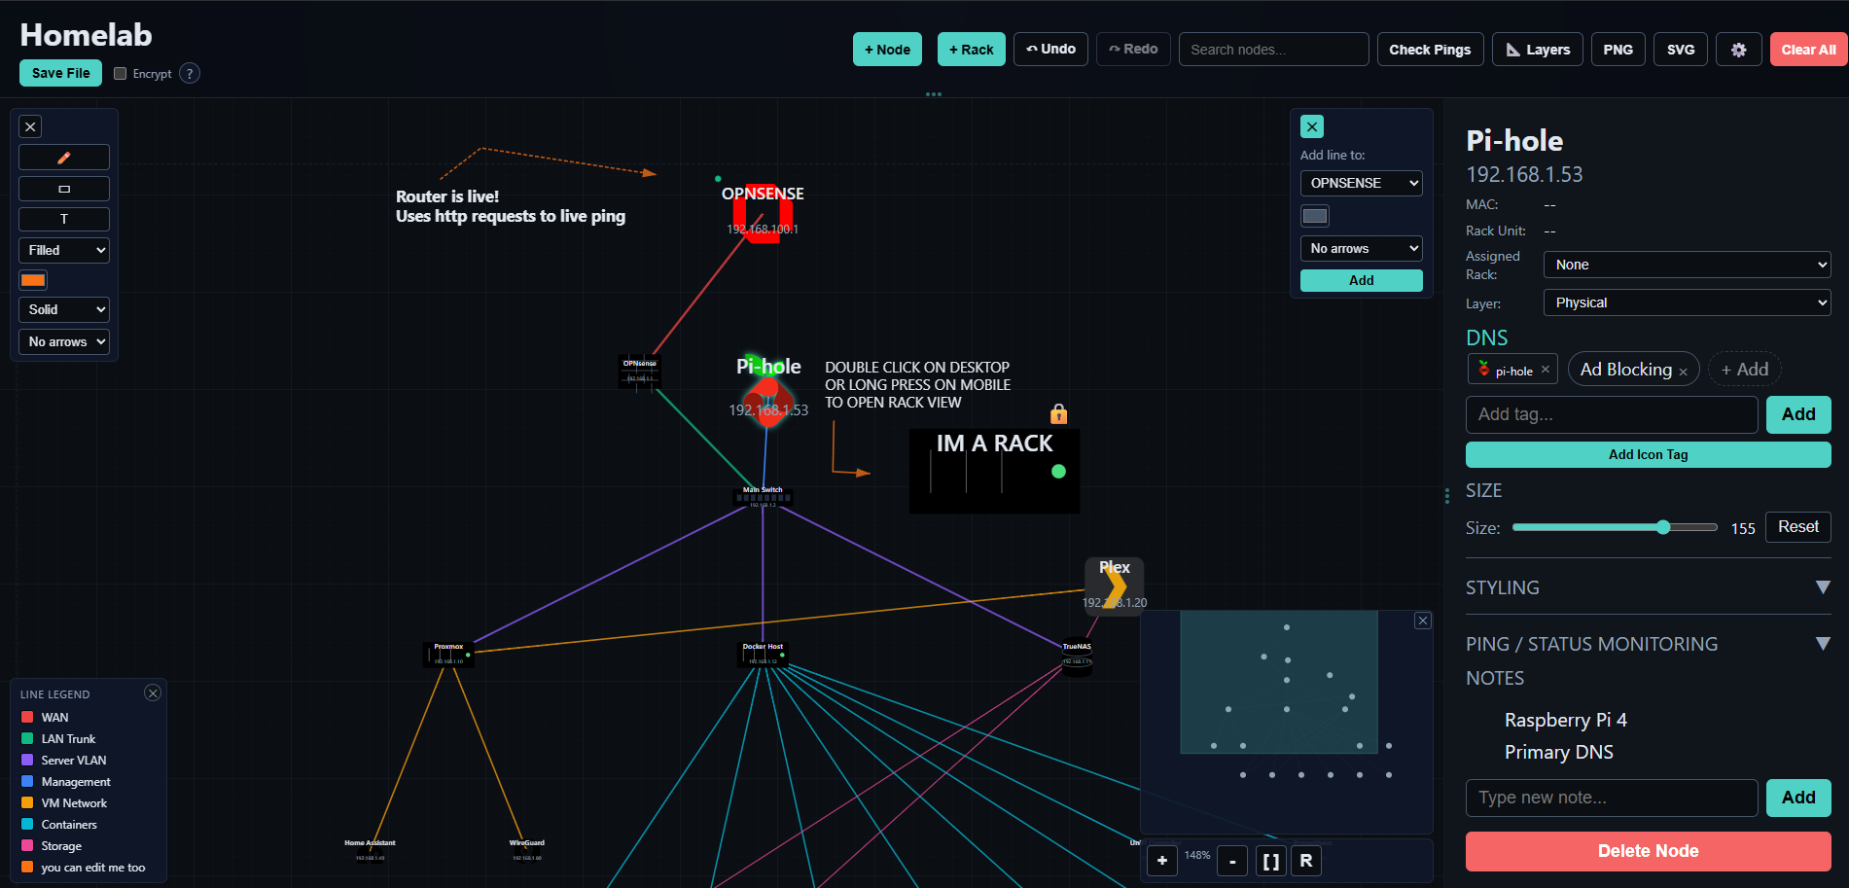This screenshot has height=888, width=1849.
Task: Export the diagram as SVG
Action: point(1681,50)
